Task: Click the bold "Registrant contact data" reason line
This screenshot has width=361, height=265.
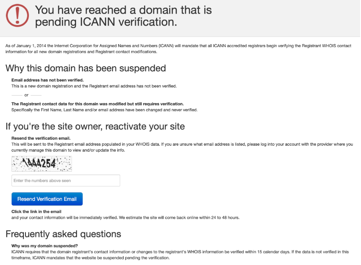Action: 97,104
